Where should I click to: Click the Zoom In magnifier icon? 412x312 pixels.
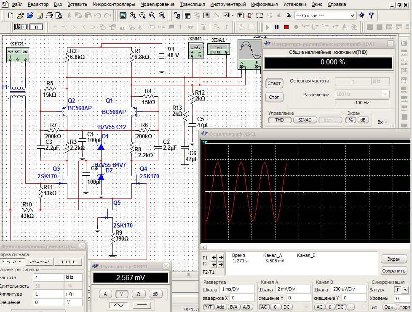133,16
